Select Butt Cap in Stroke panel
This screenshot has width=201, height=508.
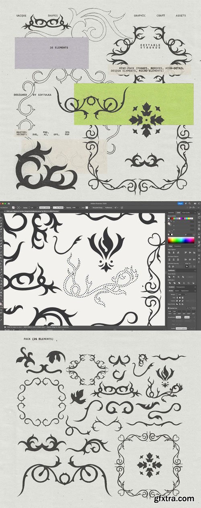point(177,297)
